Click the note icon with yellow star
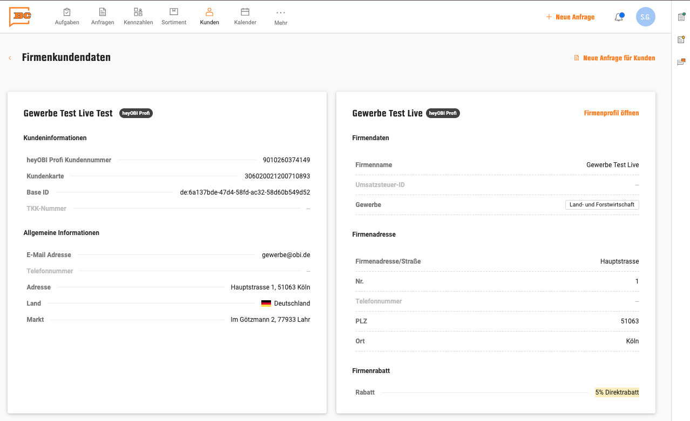The width and height of the screenshot is (690, 421). pyautogui.click(x=681, y=39)
